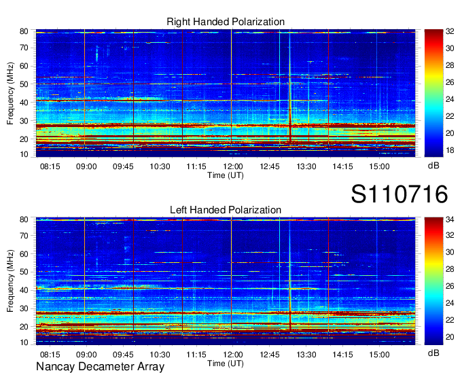Click the 60 frequency tick of Right Handed plot
Image resolution: width=462 pixels, height=375 pixels.
pos(24,66)
